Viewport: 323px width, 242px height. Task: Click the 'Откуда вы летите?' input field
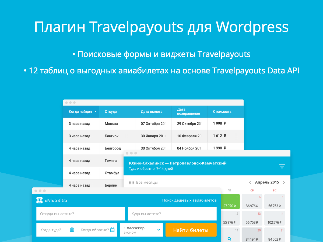pyautogui.click(x=81, y=214)
